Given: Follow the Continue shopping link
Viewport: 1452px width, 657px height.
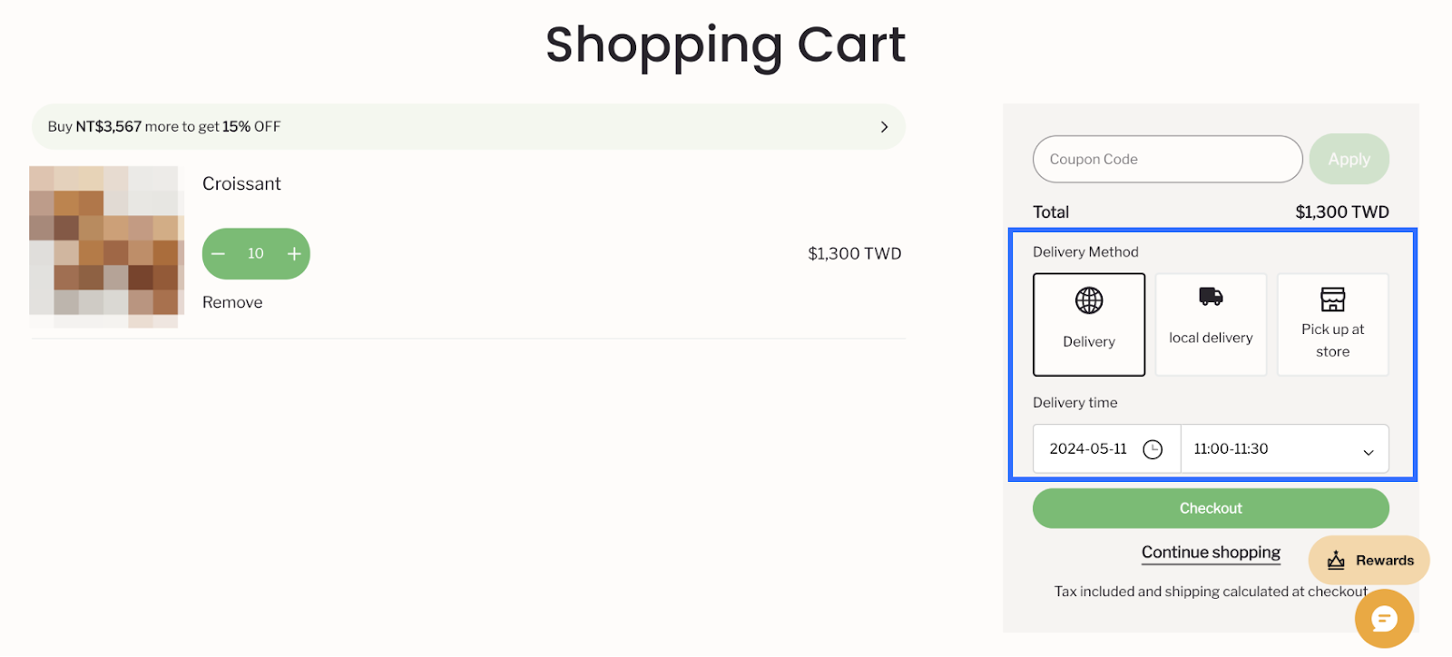Looking at the screenshot, I should [x=1211, y=553].
